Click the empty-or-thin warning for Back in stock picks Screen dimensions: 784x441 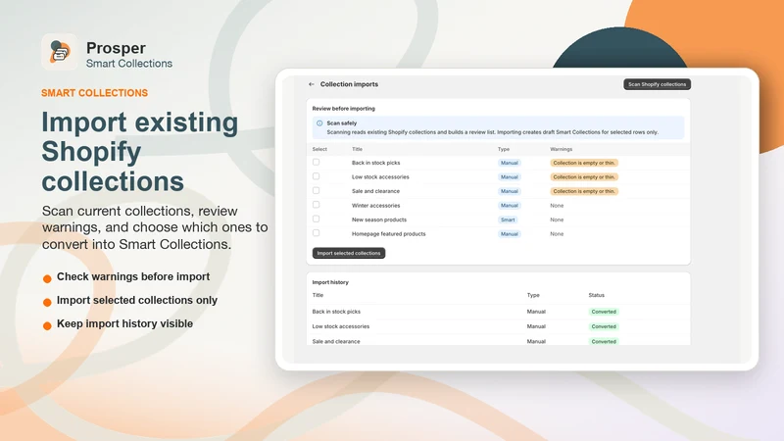(x=584, y=163)
